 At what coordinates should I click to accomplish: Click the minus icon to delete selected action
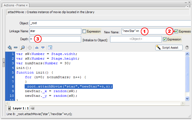(16, 47)
